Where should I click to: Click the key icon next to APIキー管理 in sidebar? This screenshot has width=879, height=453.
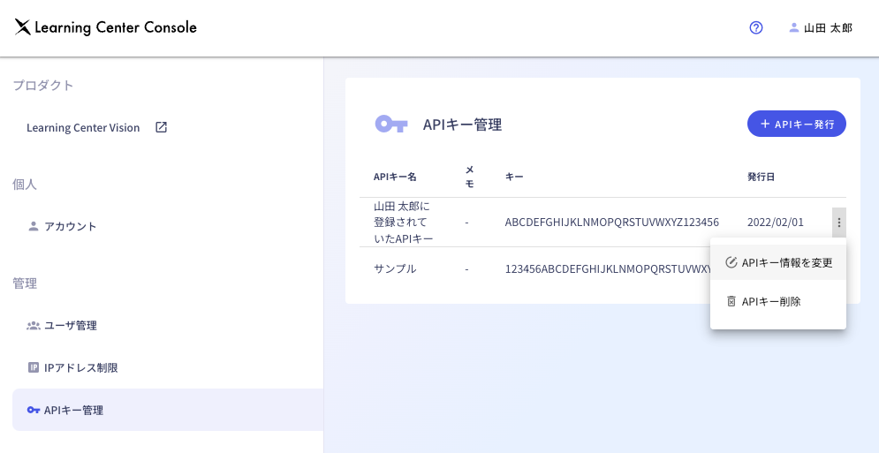coord(34,410)
